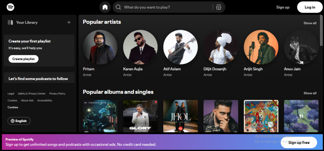Click the Log in button

310,7
